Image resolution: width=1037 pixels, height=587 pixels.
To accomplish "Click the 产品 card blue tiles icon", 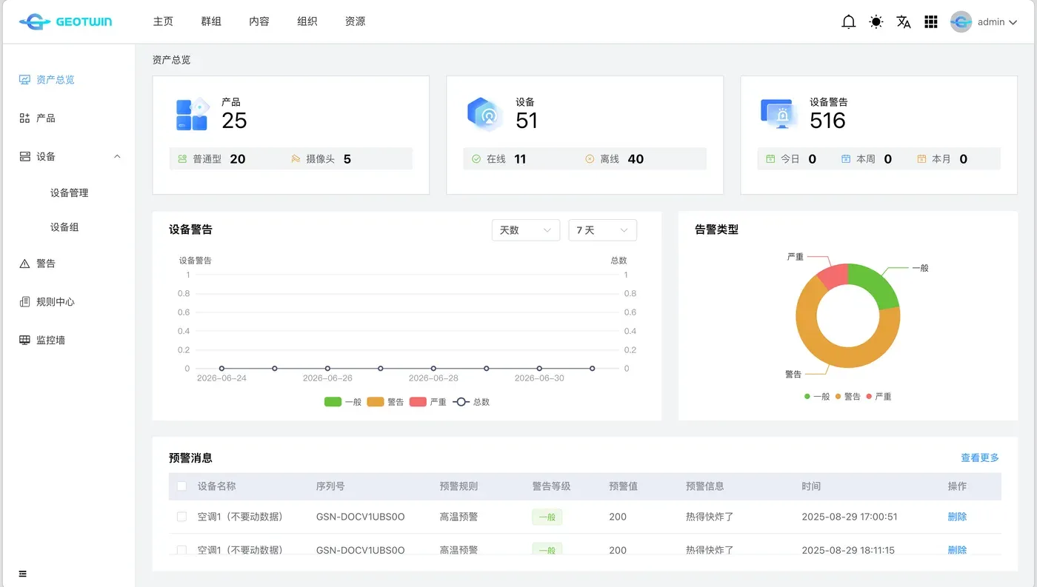I will pos(192,115).
